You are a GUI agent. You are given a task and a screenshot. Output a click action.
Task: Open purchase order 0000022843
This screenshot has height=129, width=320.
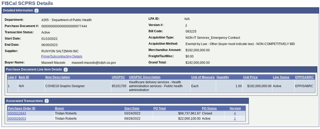coord(17,113)
